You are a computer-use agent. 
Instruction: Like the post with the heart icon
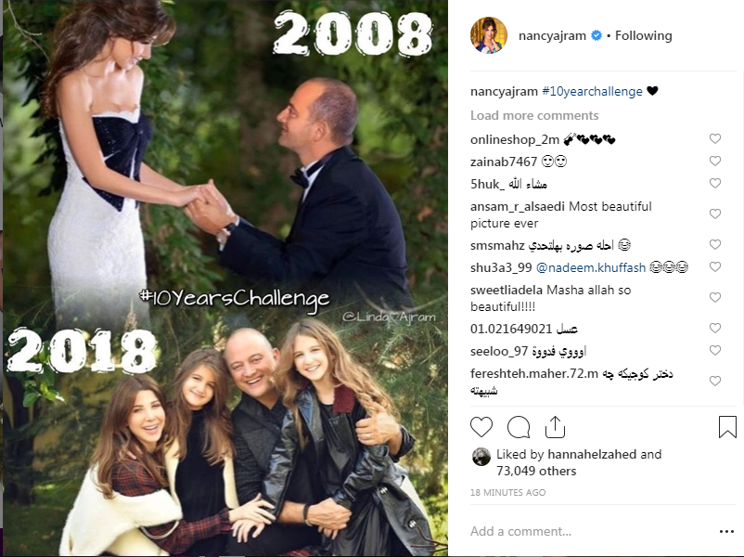(481, 427)
